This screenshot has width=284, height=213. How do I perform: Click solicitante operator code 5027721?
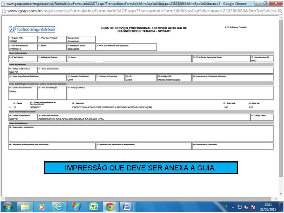pos(14,72)
